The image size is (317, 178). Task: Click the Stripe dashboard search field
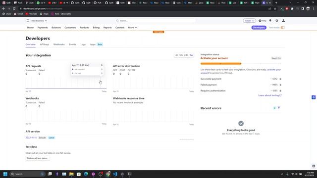click(x=156, y=21)
